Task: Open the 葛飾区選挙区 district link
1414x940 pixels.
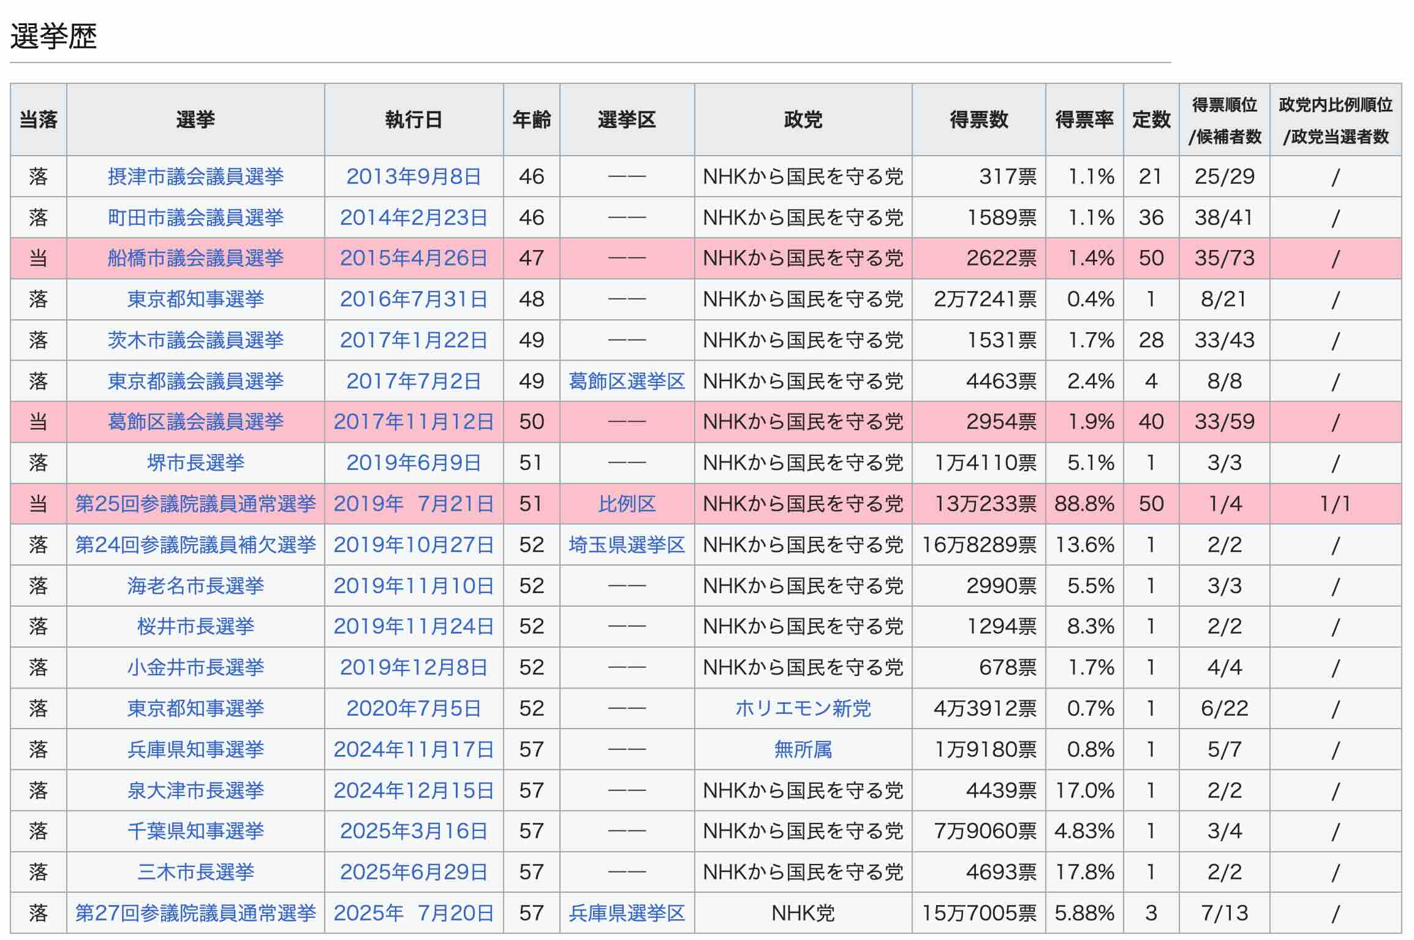Action: click(627, 381)
